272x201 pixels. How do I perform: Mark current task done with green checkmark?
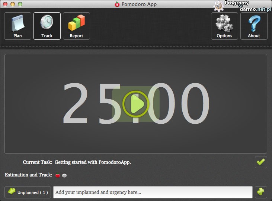tap(261, 162)
